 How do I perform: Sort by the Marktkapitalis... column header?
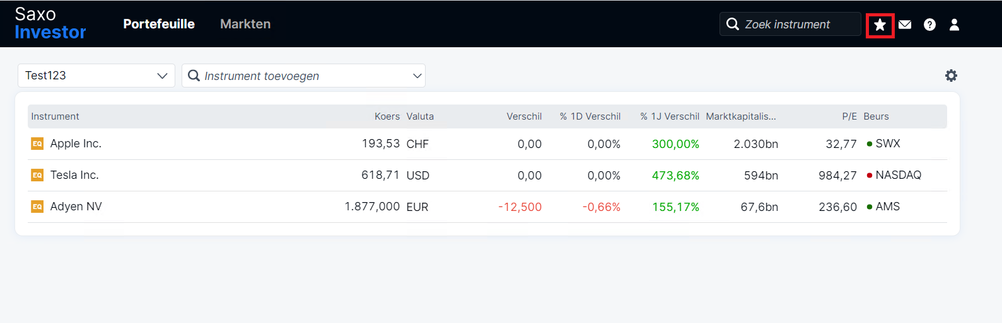[741, 116]
